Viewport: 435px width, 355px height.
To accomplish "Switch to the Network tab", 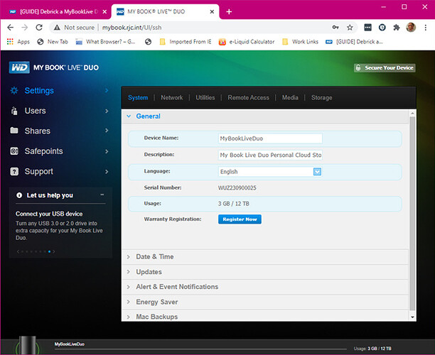I will coord(172,97).
